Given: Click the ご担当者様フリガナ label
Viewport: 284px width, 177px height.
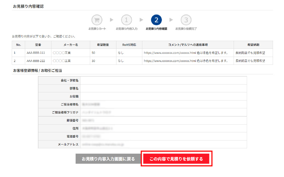Looking at the screenshot, I should point(65,112).
